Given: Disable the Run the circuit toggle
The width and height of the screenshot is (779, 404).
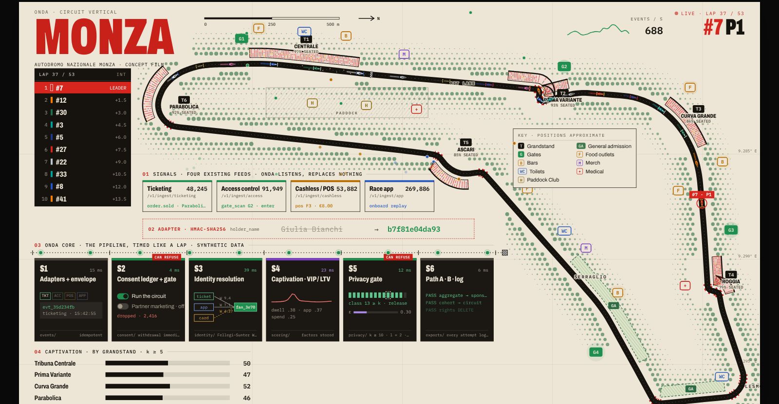Looking at the screenshot, I should pyautogui.click(x=123, y=296).
